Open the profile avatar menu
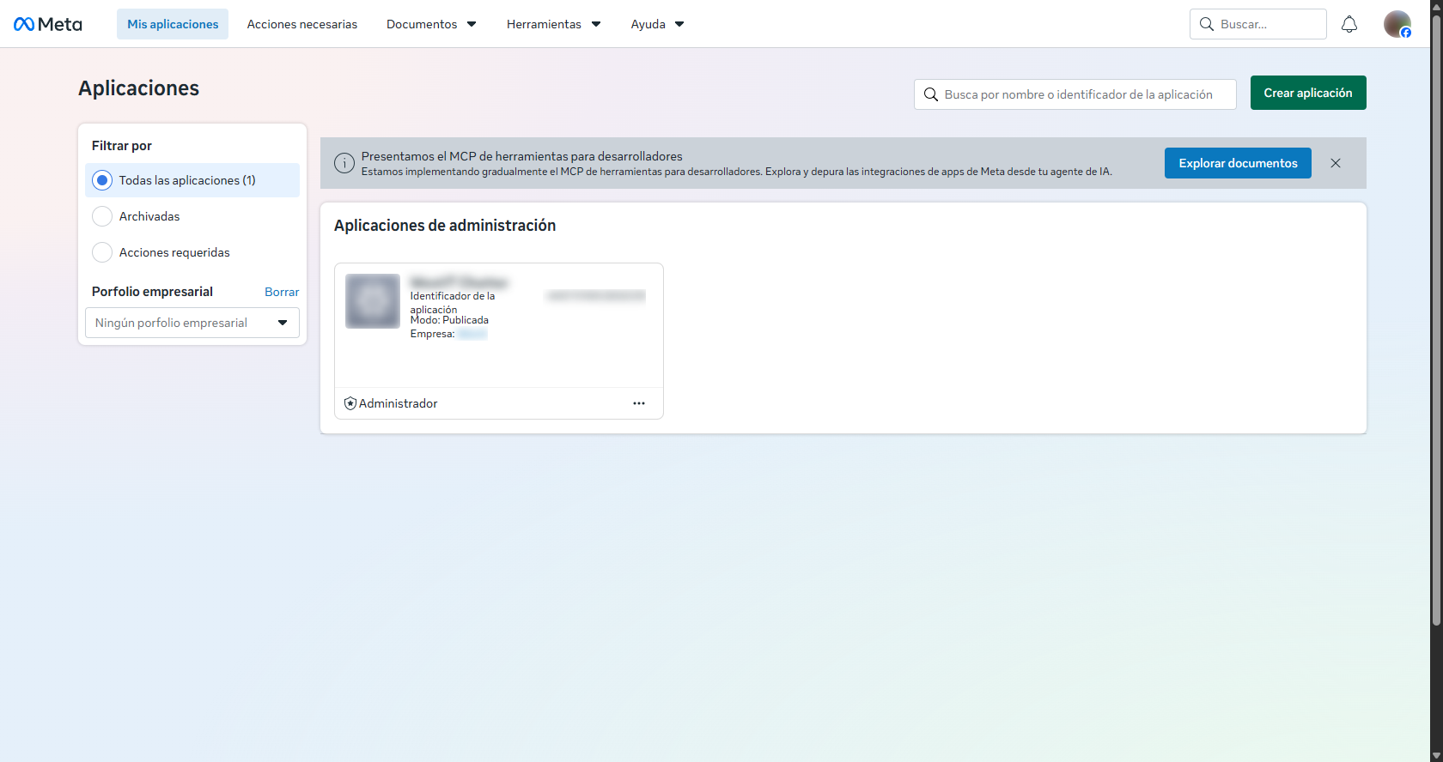 (x=1397, y=24)
